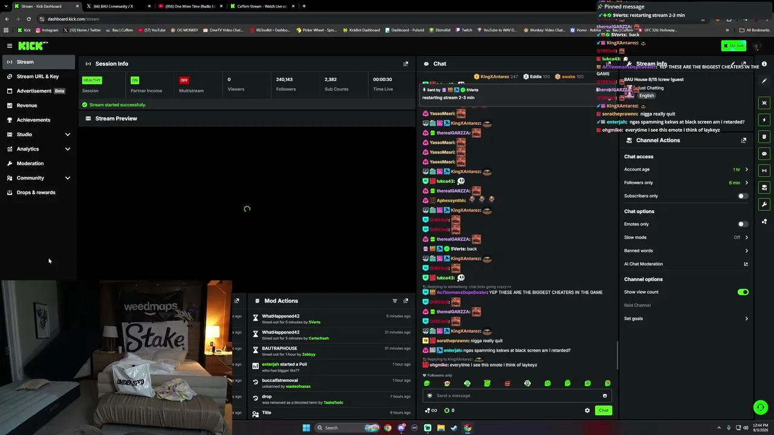Click the chat scrollbar
774x435 pixels.
click(617, 355)
